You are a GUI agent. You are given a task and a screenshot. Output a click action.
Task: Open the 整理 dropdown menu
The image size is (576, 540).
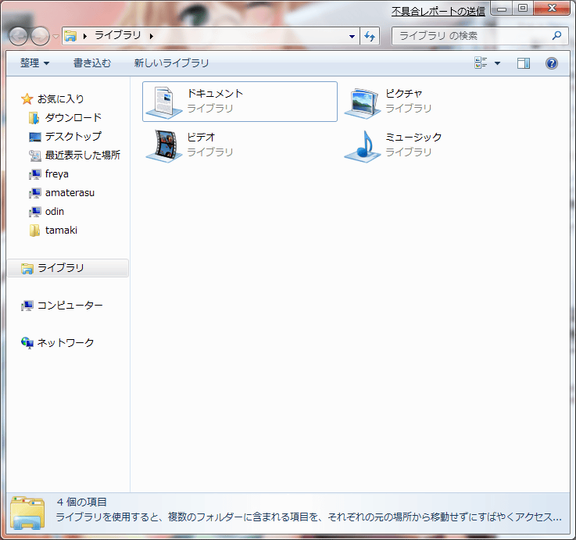click(x=34, y=63)
